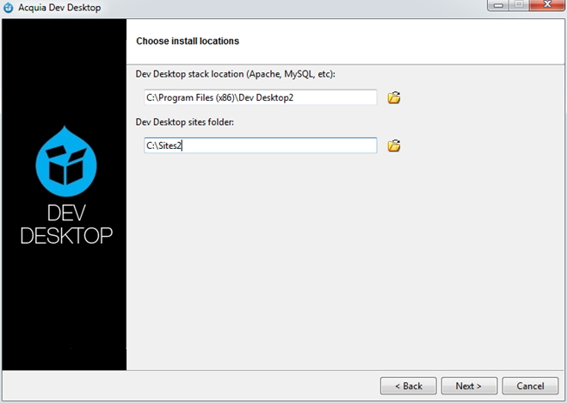Viewport: 567px width, 403px height.
Task: Proceed with the Next button
Action: tap(469, 386)
